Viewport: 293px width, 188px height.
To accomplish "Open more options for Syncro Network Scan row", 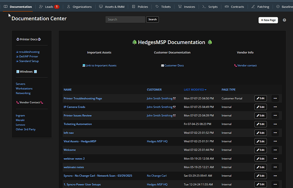I will (x=275, y=176).
